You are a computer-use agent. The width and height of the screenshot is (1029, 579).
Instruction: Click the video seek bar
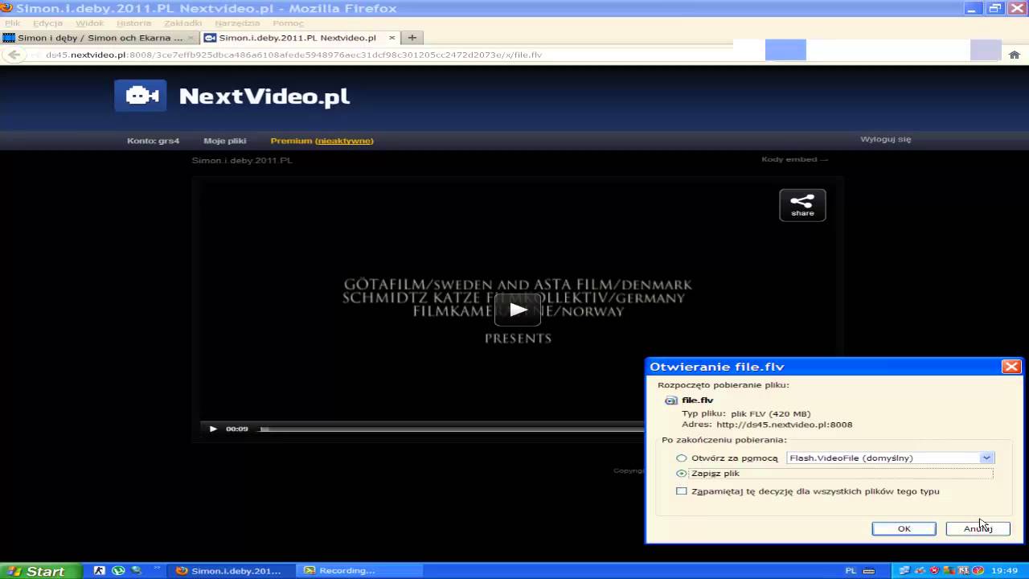pos(452,429)
